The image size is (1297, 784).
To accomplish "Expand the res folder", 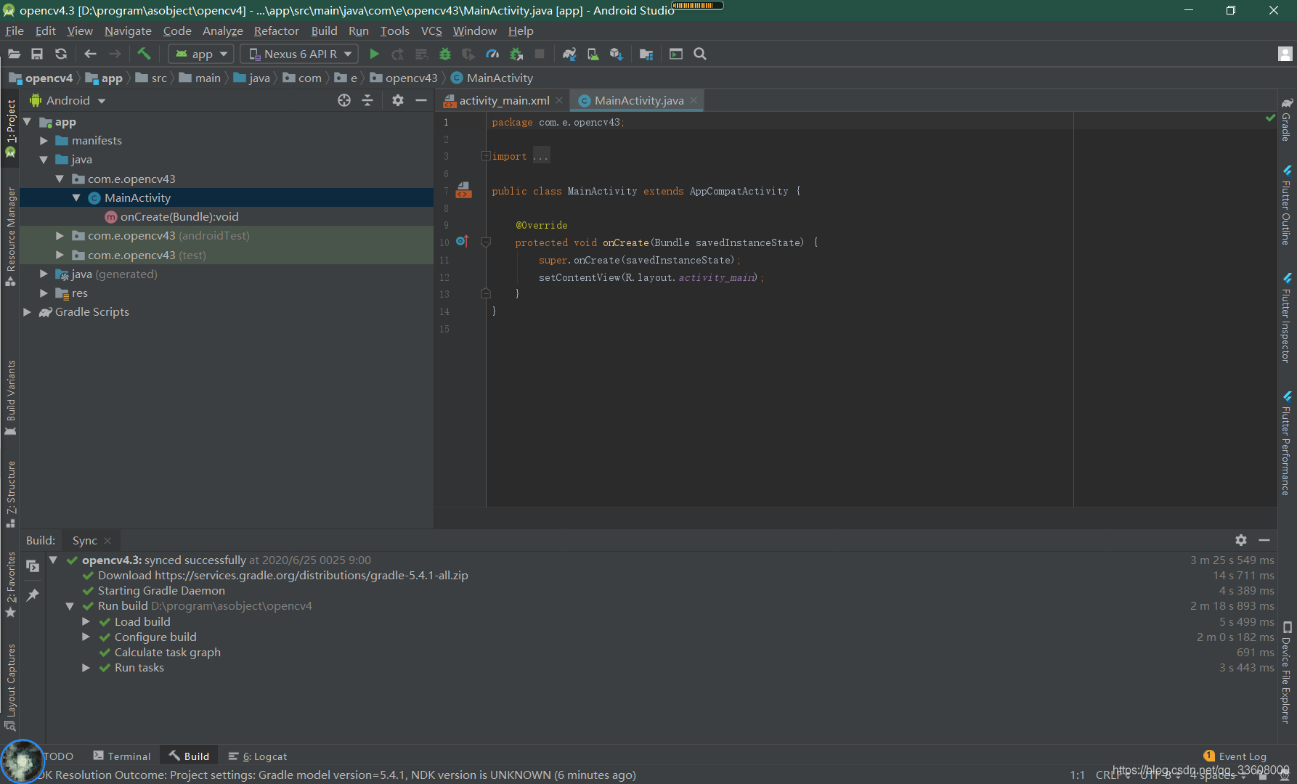I will [44, 293].
